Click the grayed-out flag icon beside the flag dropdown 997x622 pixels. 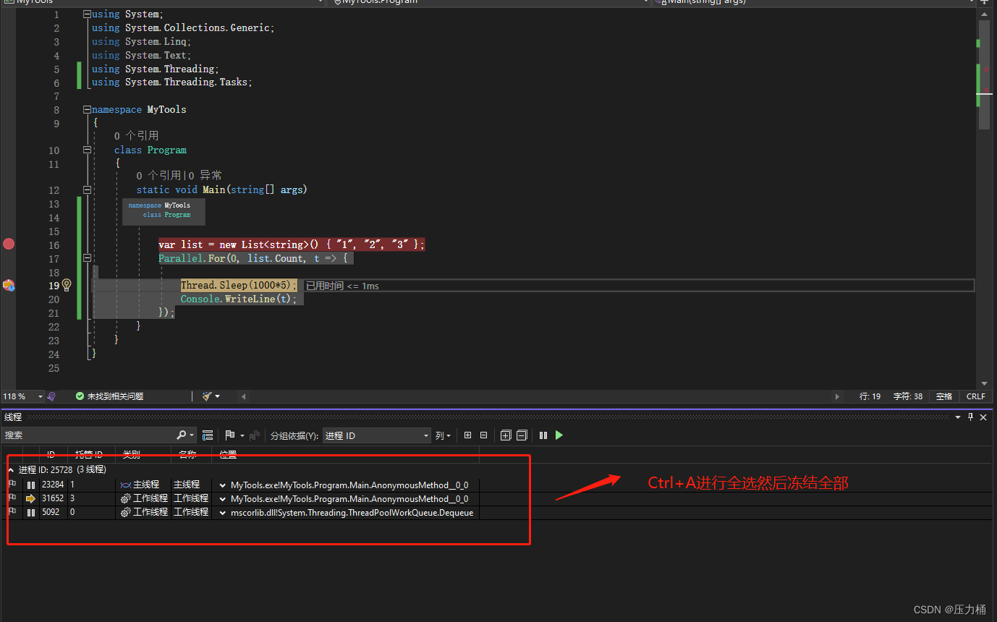click(254, 435)
